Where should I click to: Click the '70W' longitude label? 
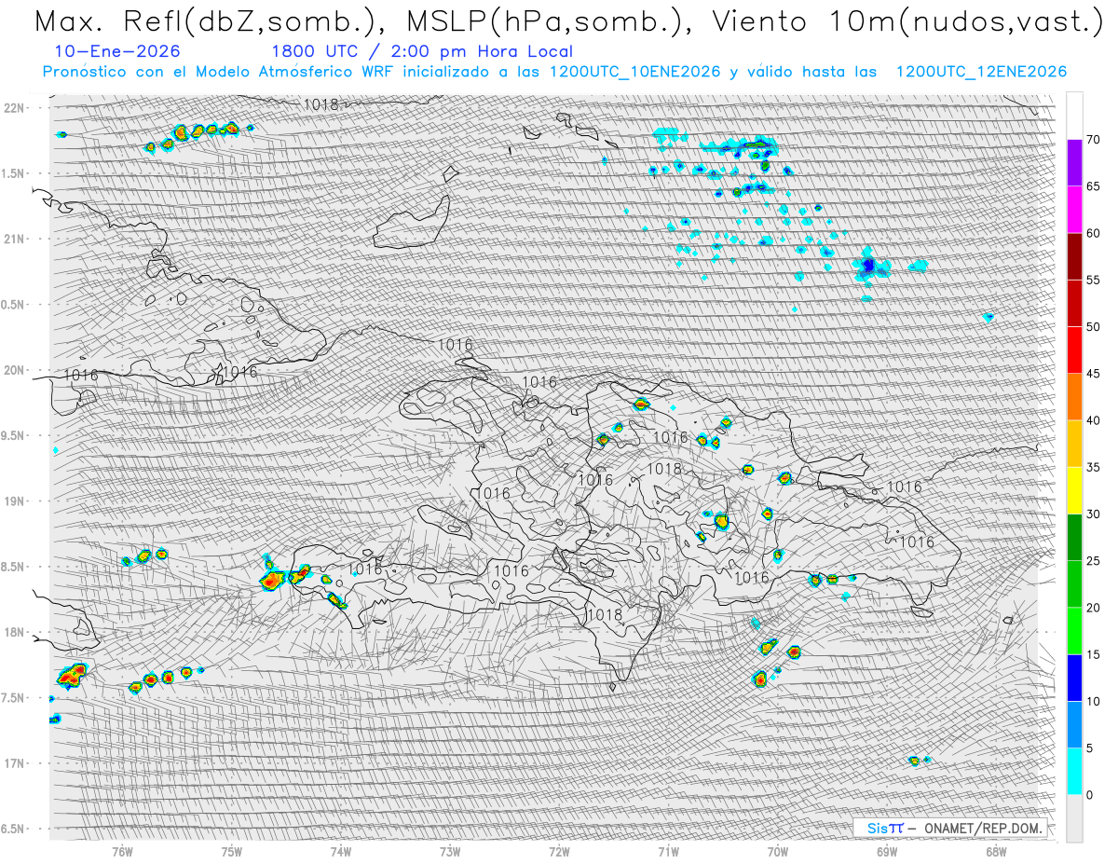point(777,851)
